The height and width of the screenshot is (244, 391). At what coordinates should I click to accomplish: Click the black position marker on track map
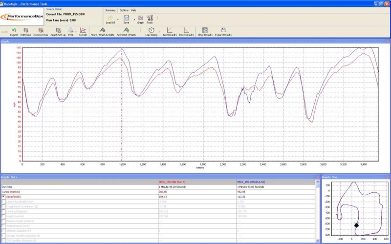click(356, 225)
